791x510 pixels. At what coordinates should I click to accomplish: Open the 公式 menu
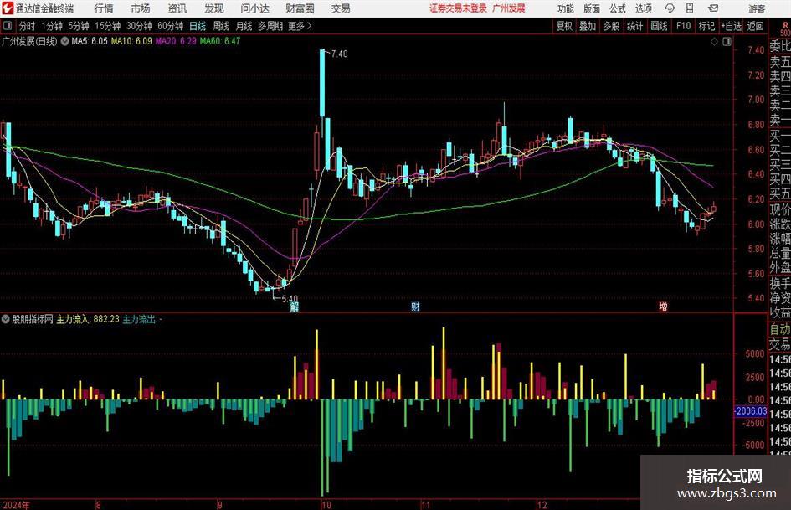[618, 8]
